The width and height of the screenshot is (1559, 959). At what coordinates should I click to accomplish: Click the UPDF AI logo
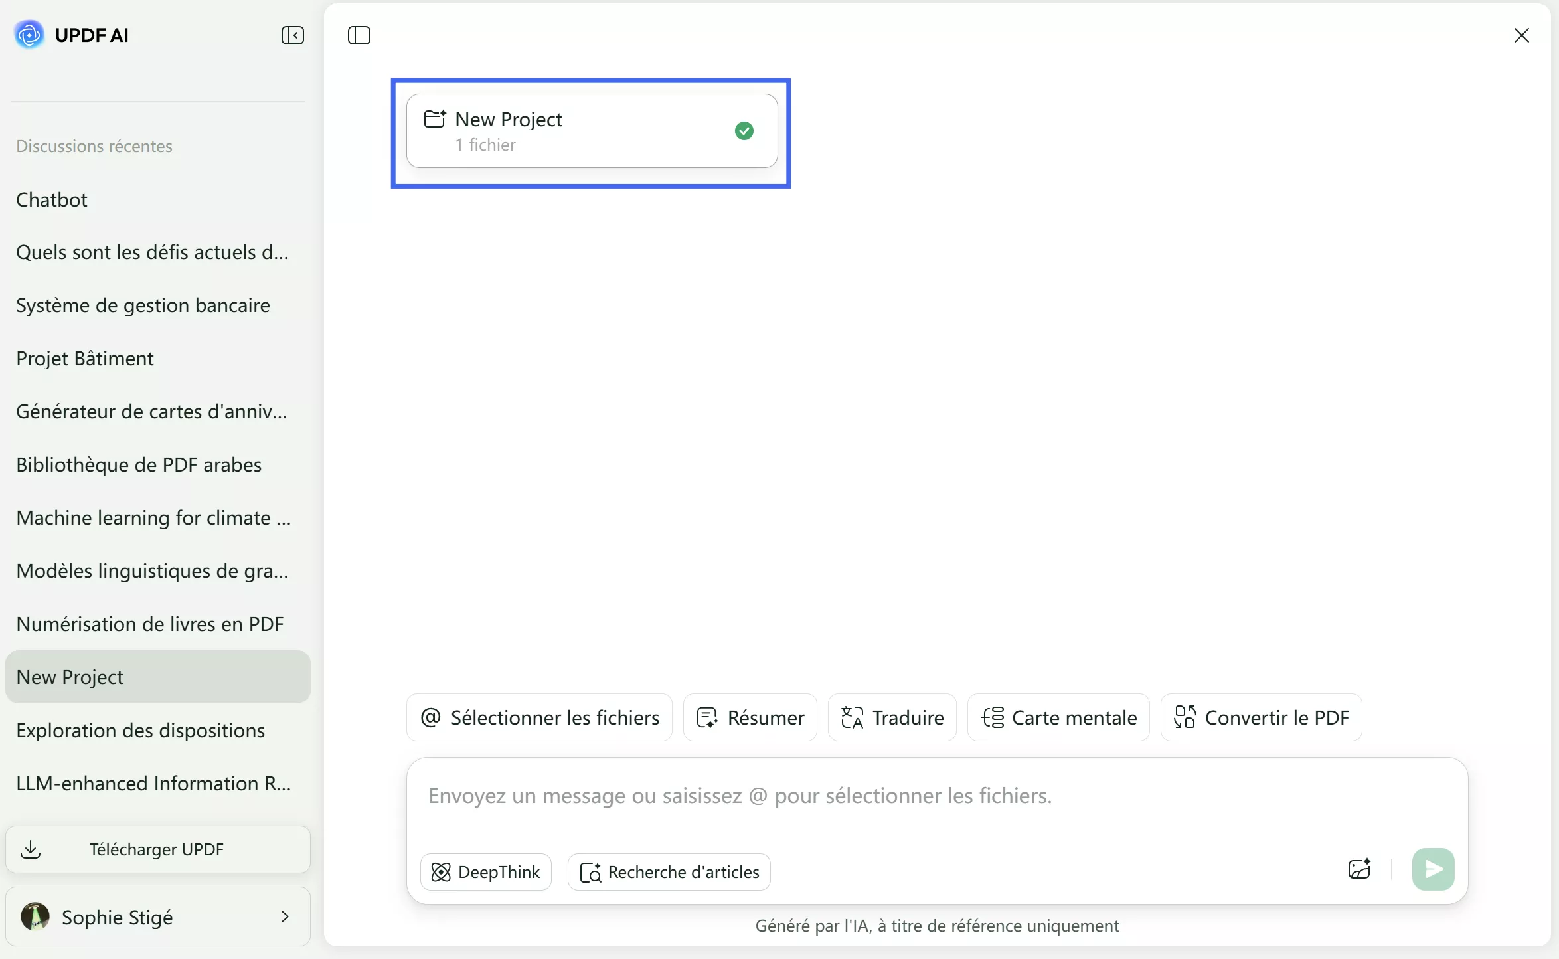29,35
